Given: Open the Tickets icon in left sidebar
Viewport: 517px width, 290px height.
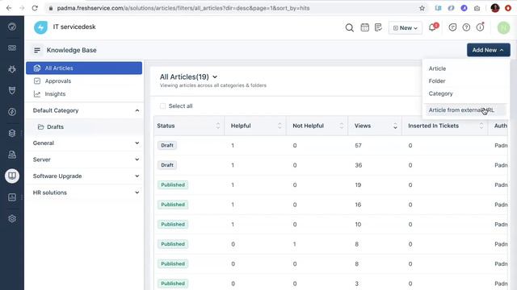Looking at the screenshot, I should point(12,48).
